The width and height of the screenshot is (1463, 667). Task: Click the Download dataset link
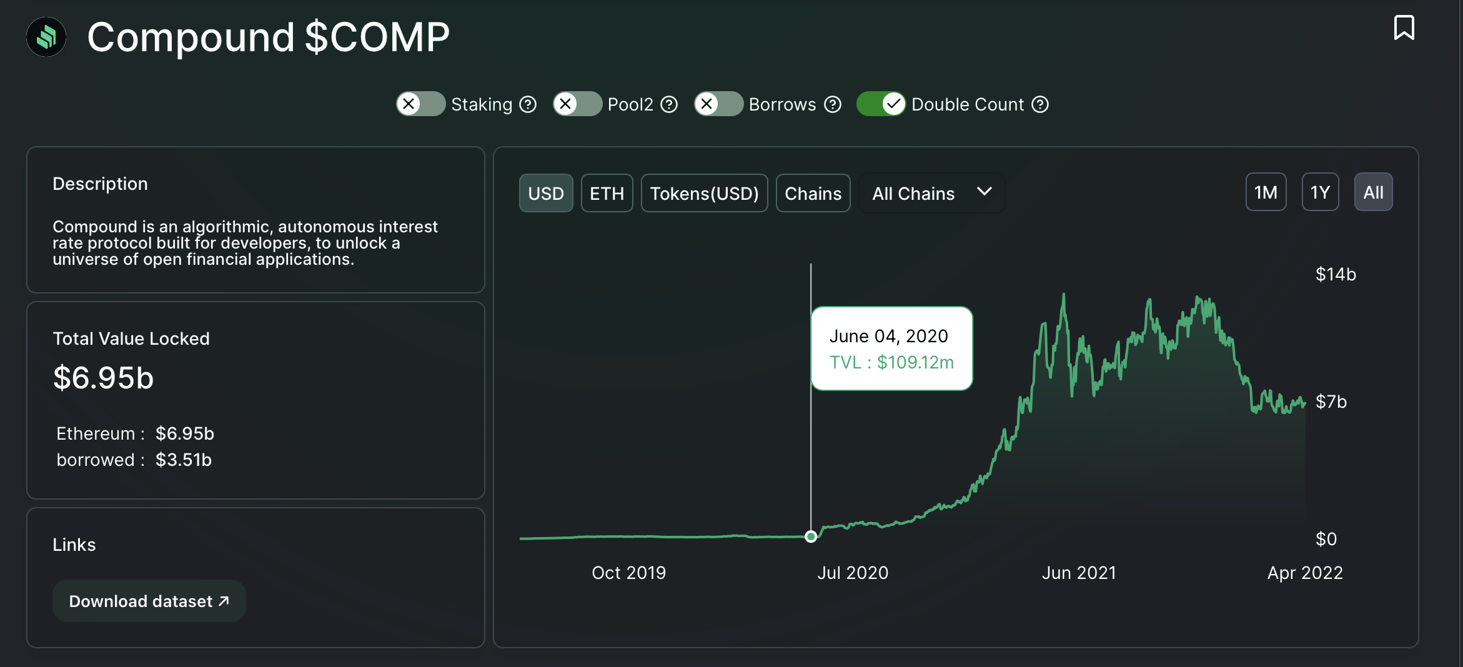click(x=149, y=601)
